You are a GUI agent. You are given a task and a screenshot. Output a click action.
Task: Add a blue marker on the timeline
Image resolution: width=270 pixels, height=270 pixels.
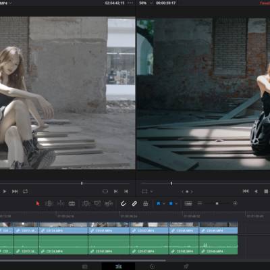tap(171, 203)
